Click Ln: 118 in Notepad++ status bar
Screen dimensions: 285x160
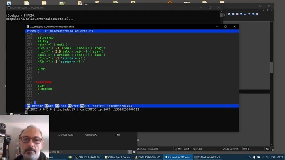178,149
